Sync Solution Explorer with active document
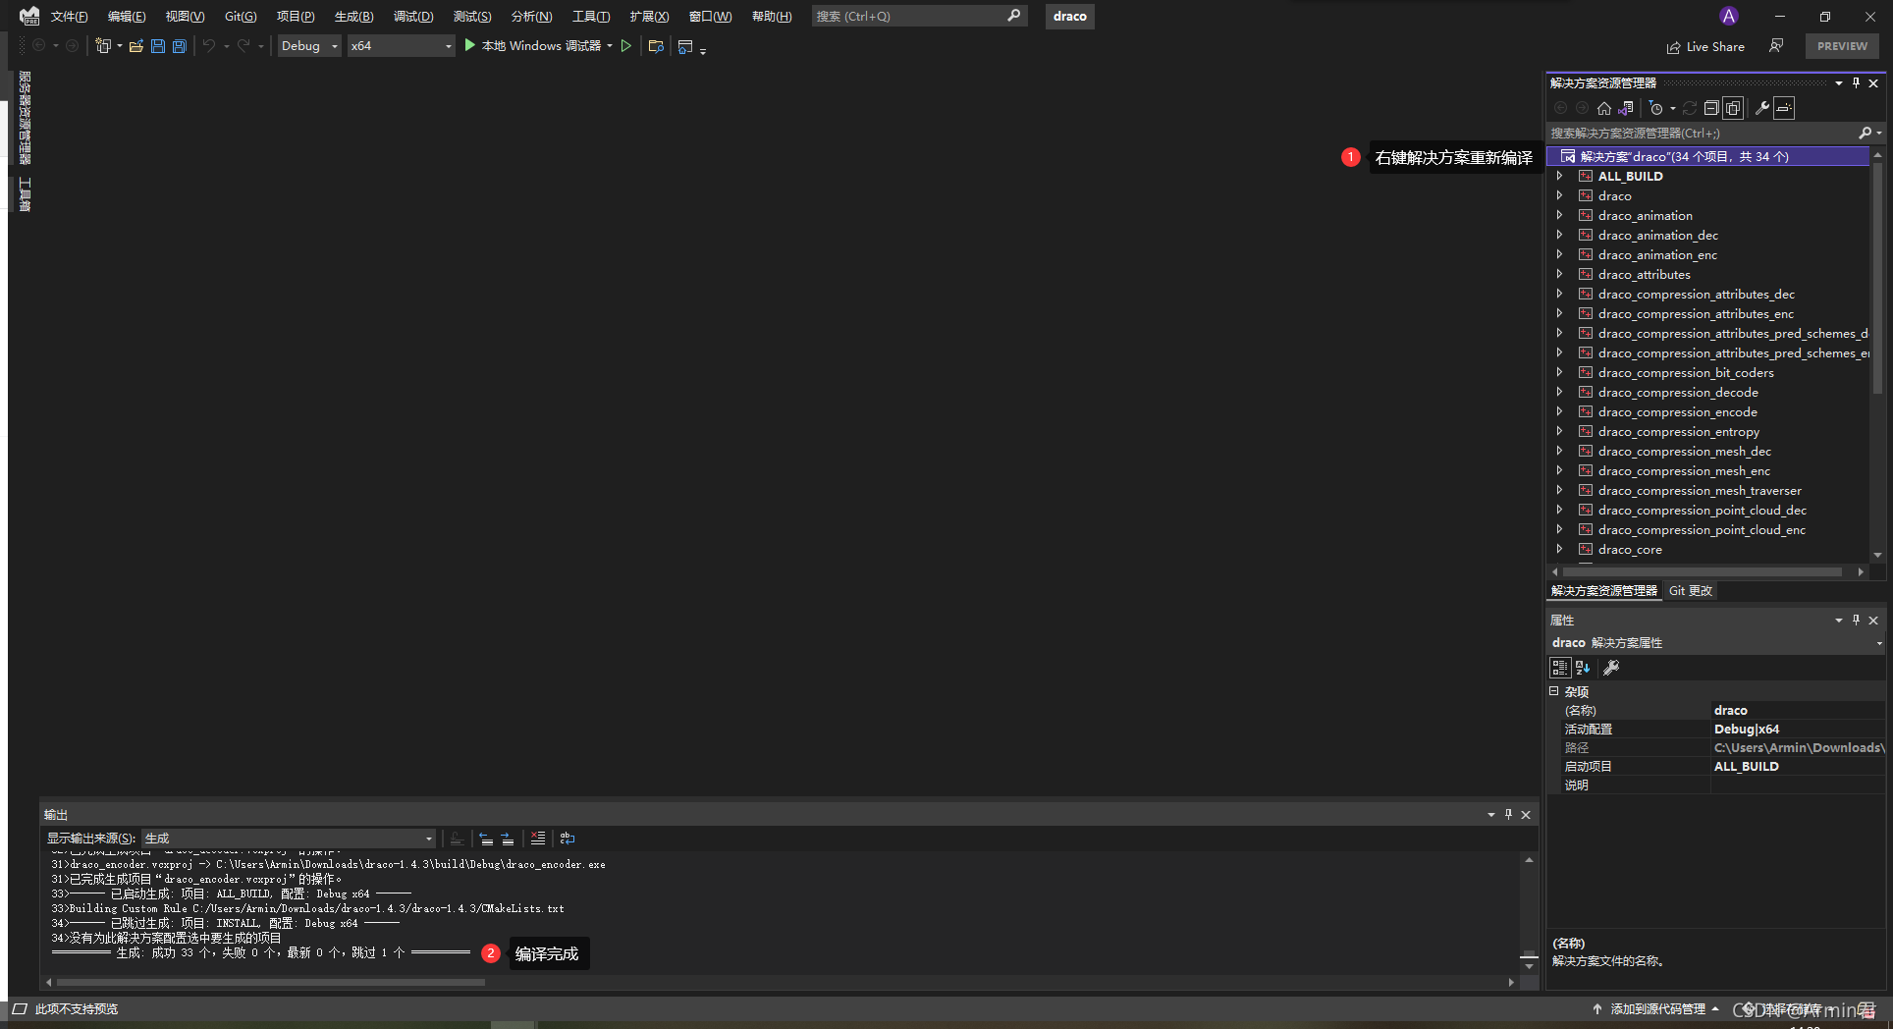1893x1029 pixels. 1625,108
